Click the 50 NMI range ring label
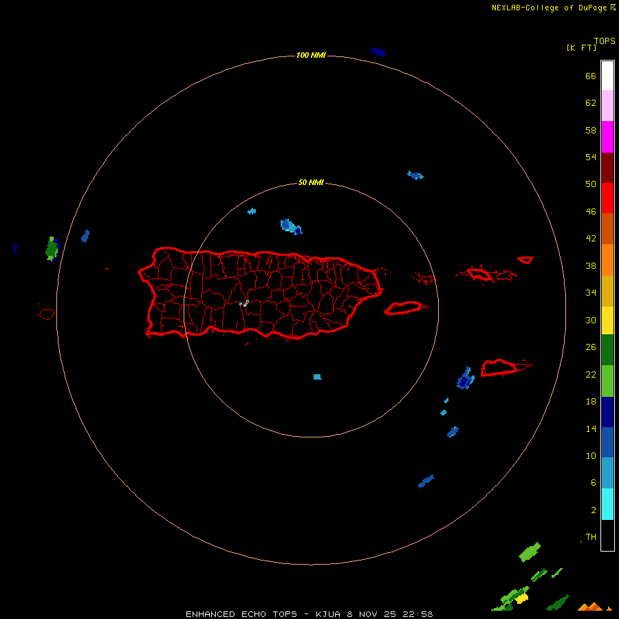 (x=311, y=182)
